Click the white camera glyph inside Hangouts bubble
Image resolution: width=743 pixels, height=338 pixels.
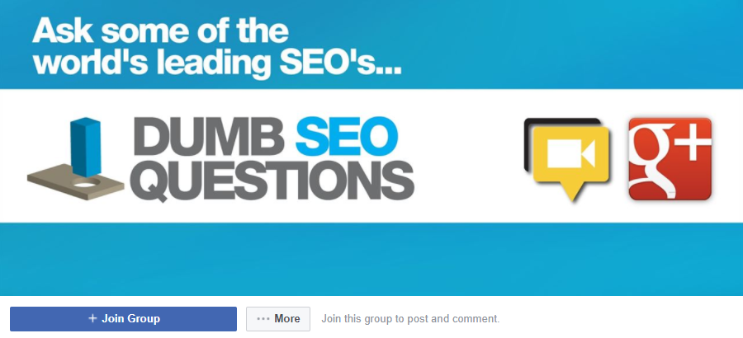571,154
